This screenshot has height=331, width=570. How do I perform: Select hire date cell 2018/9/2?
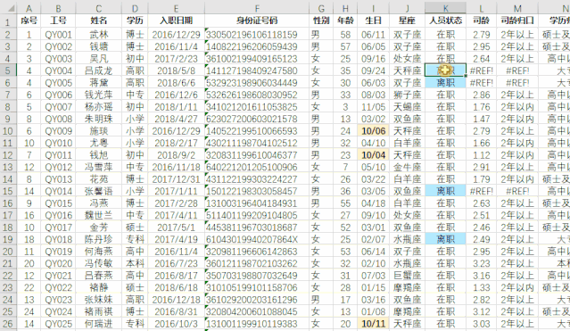tap(176, 155)
